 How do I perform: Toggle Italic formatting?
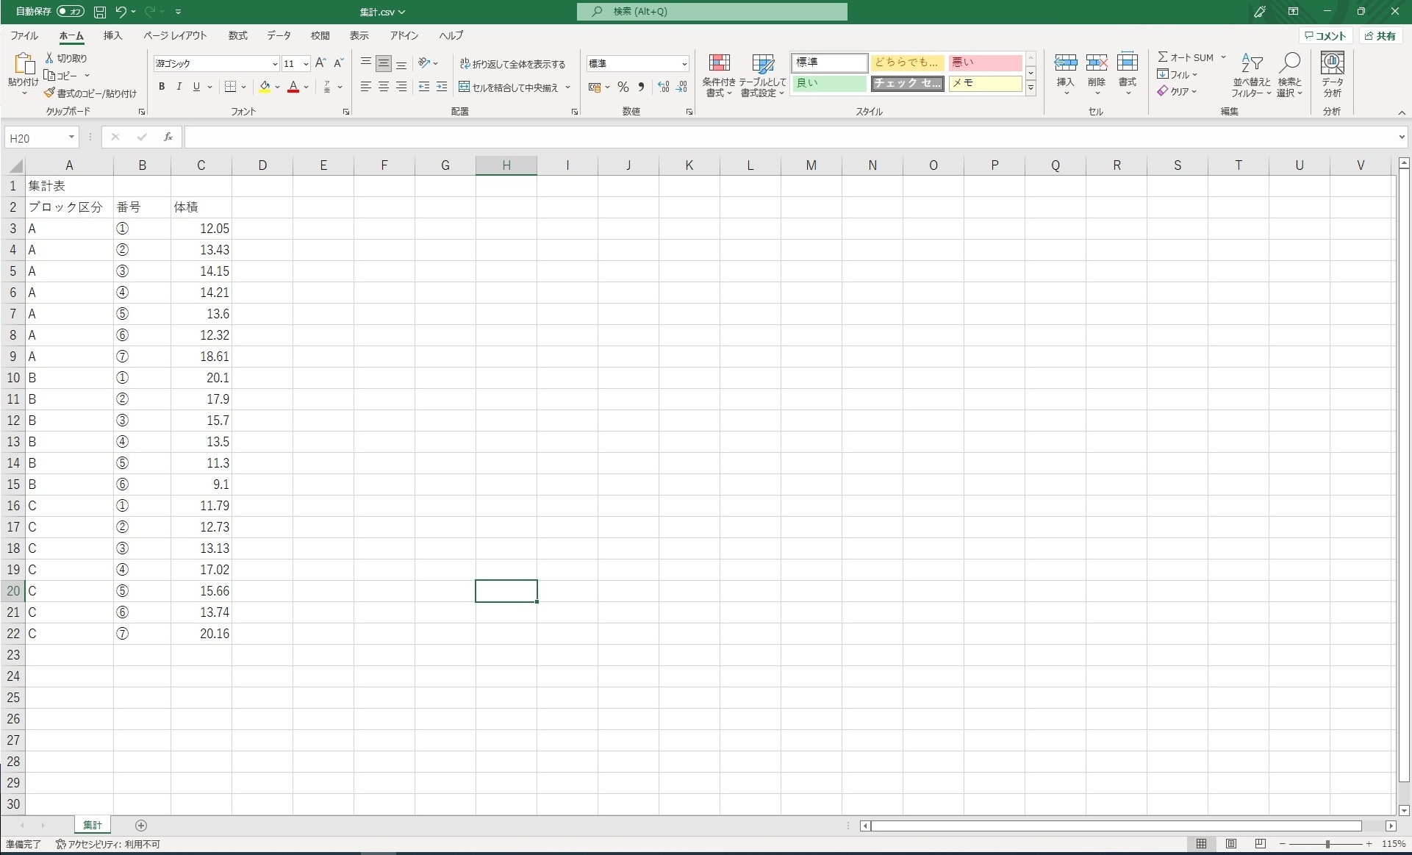[179, 87]
